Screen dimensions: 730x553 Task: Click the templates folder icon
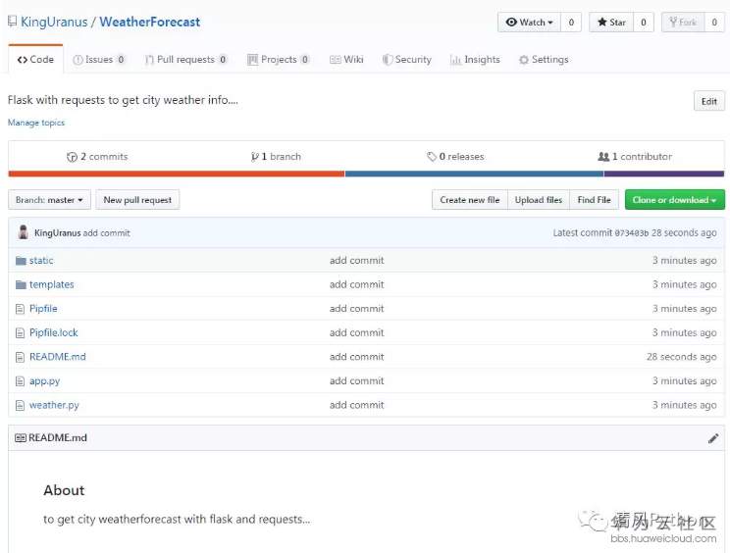(x=20, y=284)
